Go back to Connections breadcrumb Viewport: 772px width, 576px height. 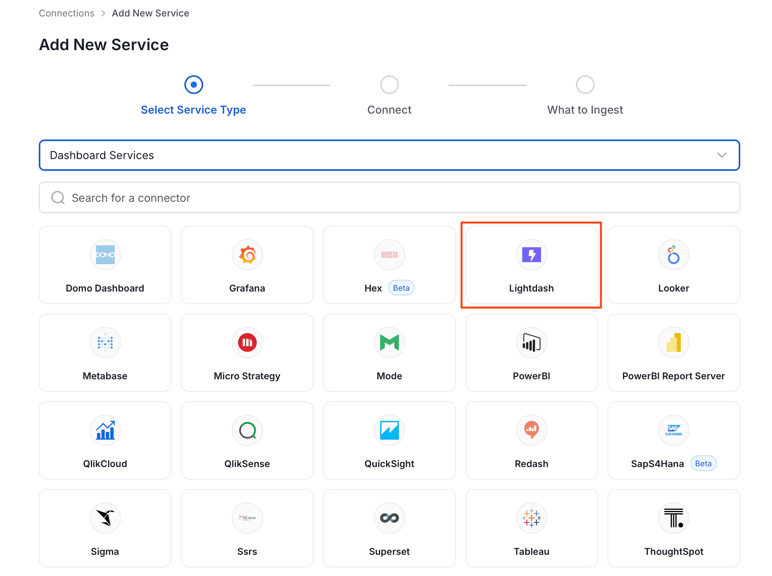[67, 13]
